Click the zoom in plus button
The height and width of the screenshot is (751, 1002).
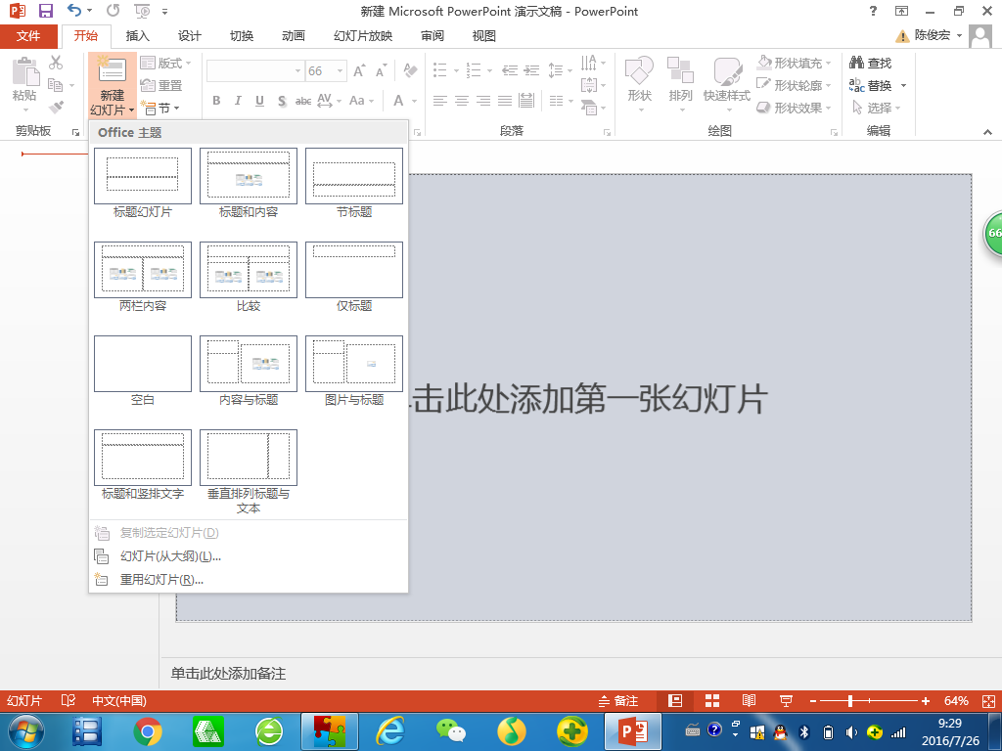[x=926, y=701]
